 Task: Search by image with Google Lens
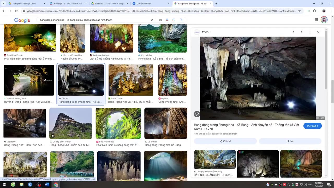click(x=174, y=20)
